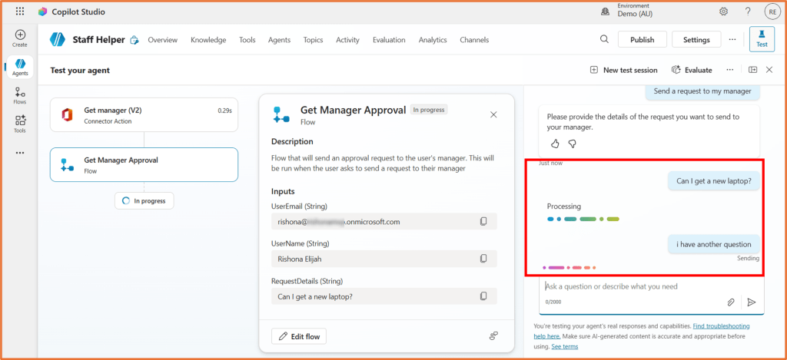Screen dimensions: 787x360
Task: Switch to the Activity tab
Action: tap(348, 40)
